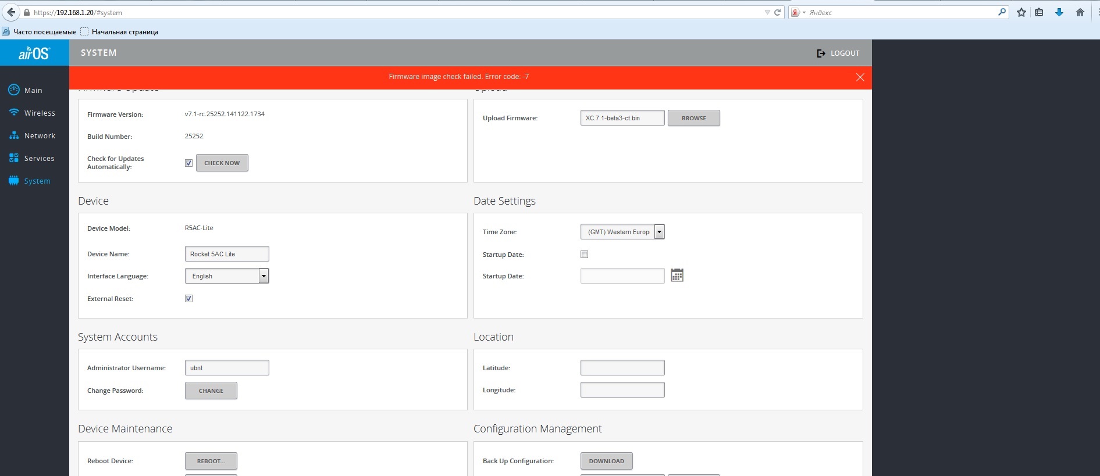Dismiss the firmware error banner
The image size is (1100, 476).
(x=860, y=77)
